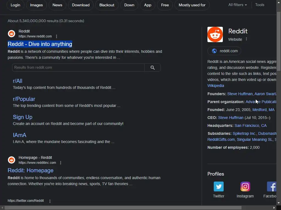The image size is (281, 210).
Task: Select the Free filter chip
Action: click(165, 5)
